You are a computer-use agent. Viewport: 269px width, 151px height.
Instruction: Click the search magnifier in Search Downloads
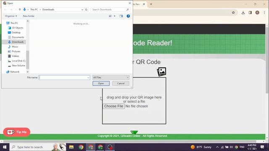tap(127, 10)
